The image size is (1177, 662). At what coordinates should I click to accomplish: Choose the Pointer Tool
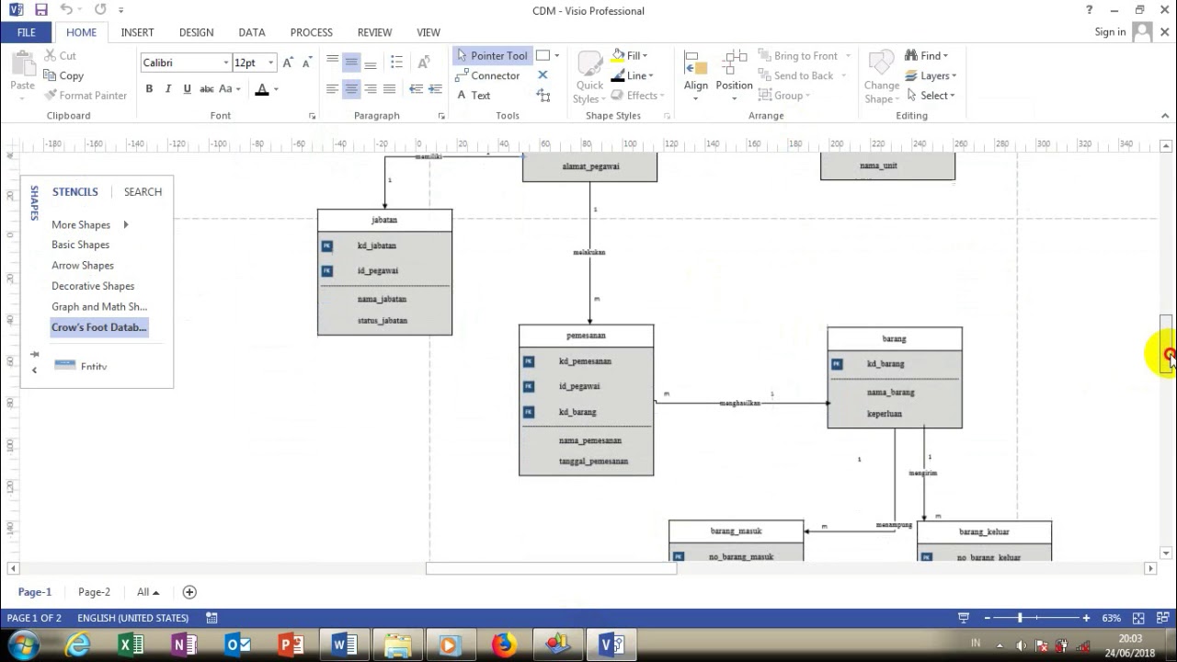point(492,55)
